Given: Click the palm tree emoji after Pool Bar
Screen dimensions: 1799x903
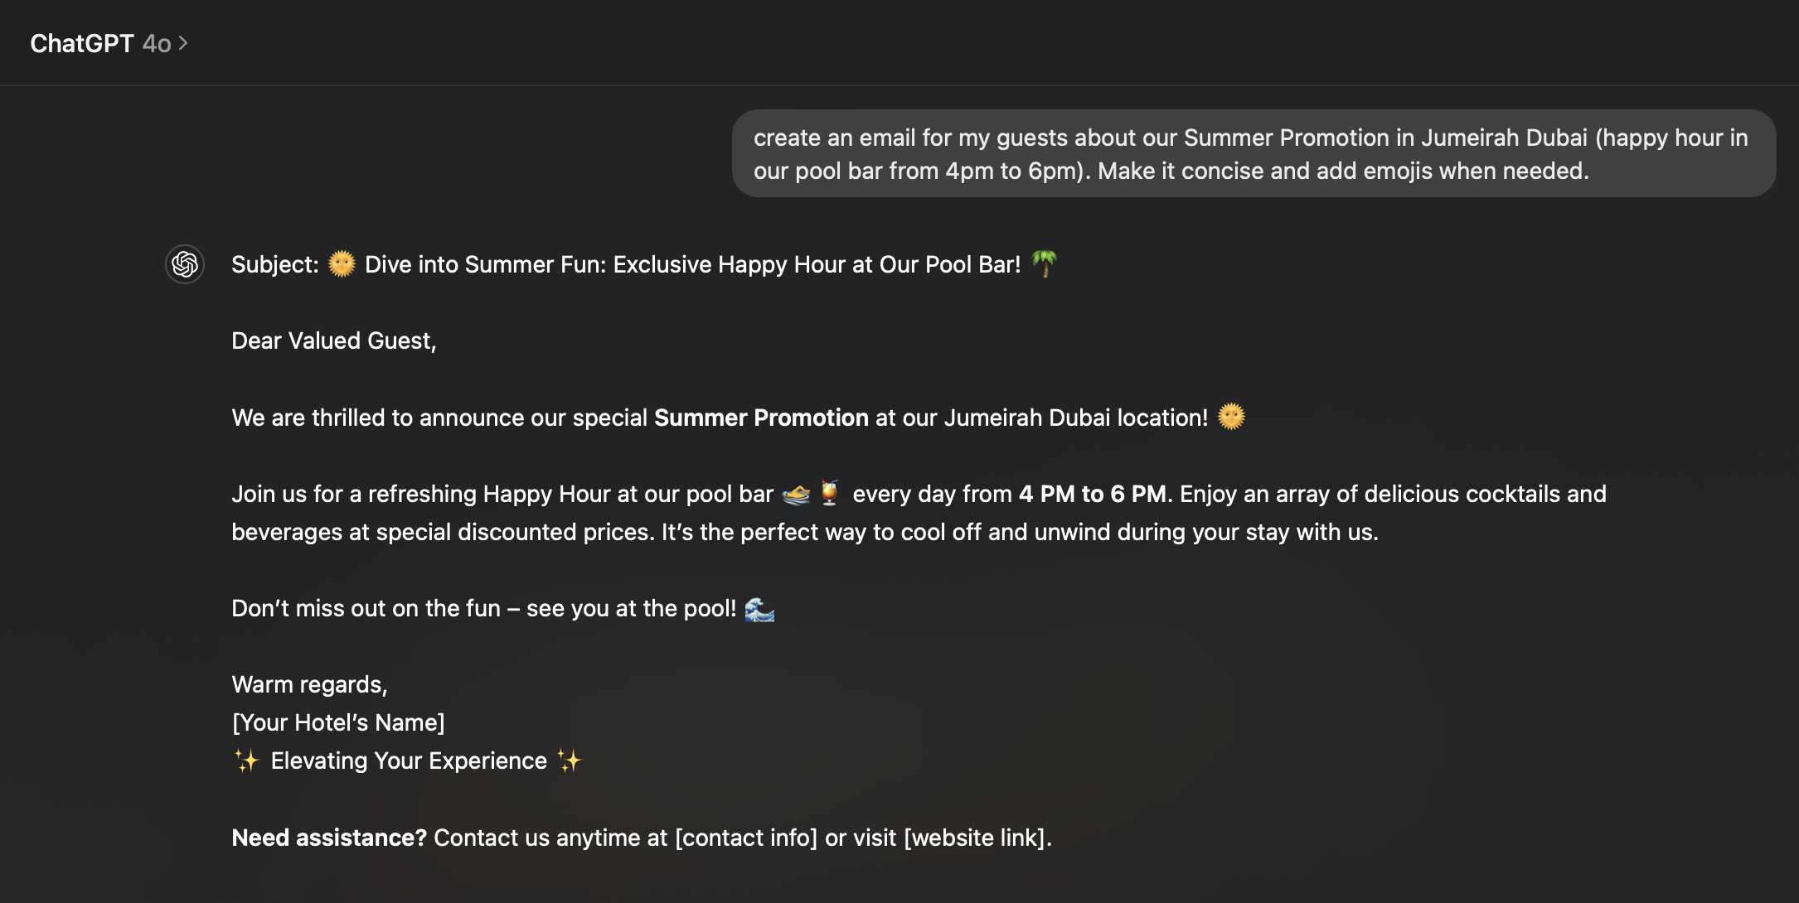Looking at the screenshot, I should [x=1044, y=264].
